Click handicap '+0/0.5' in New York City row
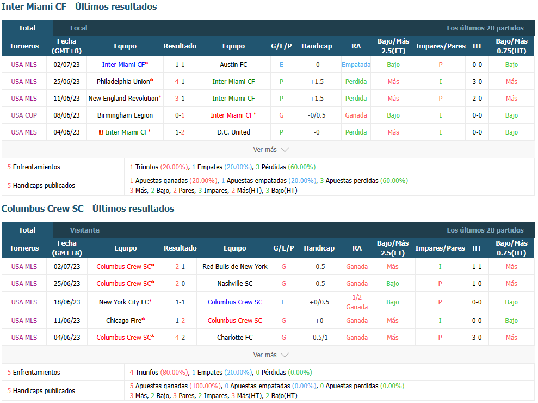Screen dimensions: 538x403 point(319,302)
